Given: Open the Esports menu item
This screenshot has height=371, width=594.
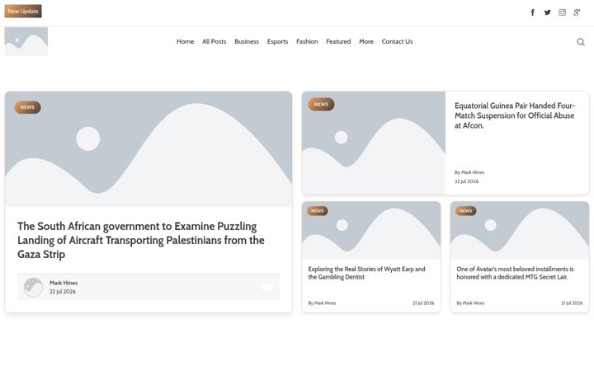Looking at the screenshot, I should coord(277,42).
